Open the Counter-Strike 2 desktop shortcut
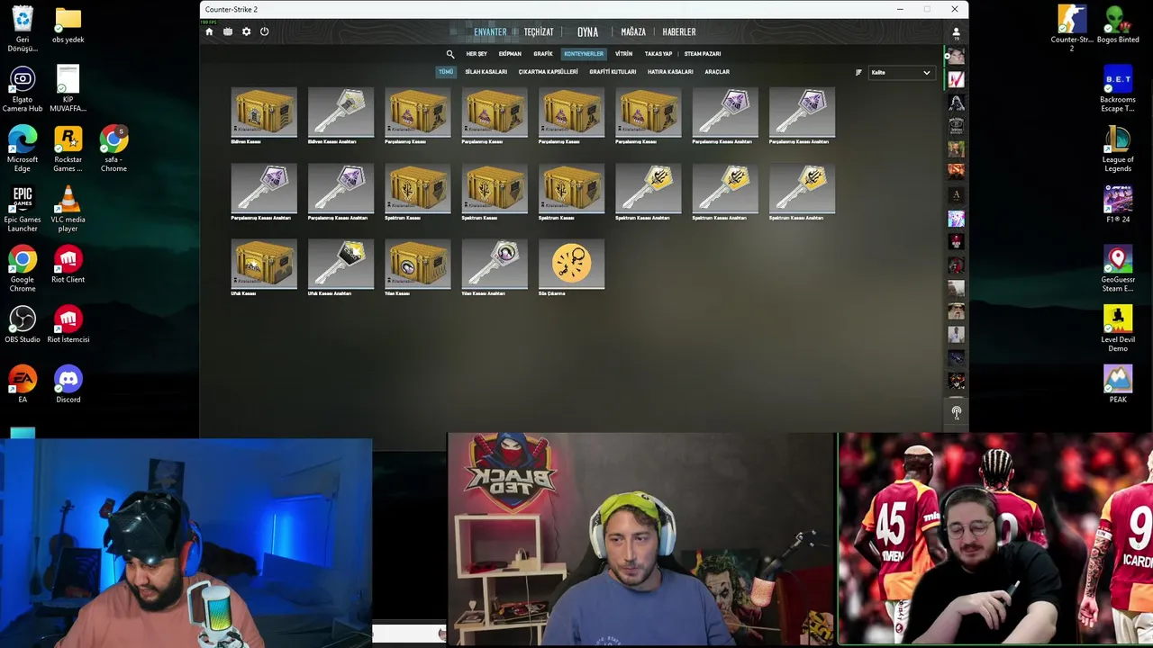1153x648 pixels. (x=1072, y=29)
